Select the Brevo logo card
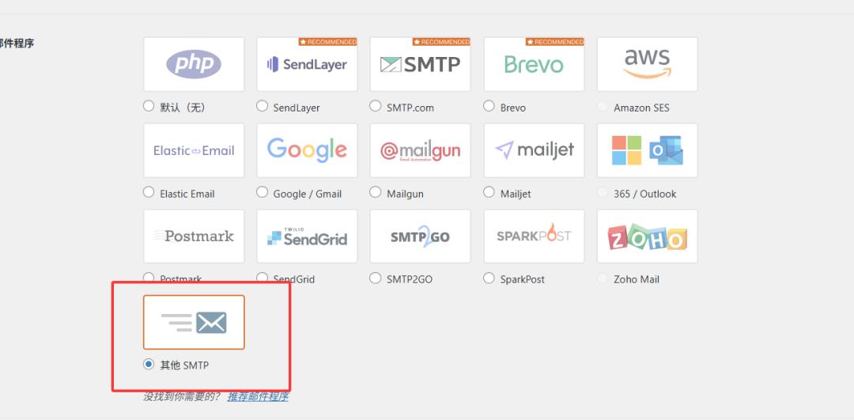854x420 pixels. tap(535, 64)
